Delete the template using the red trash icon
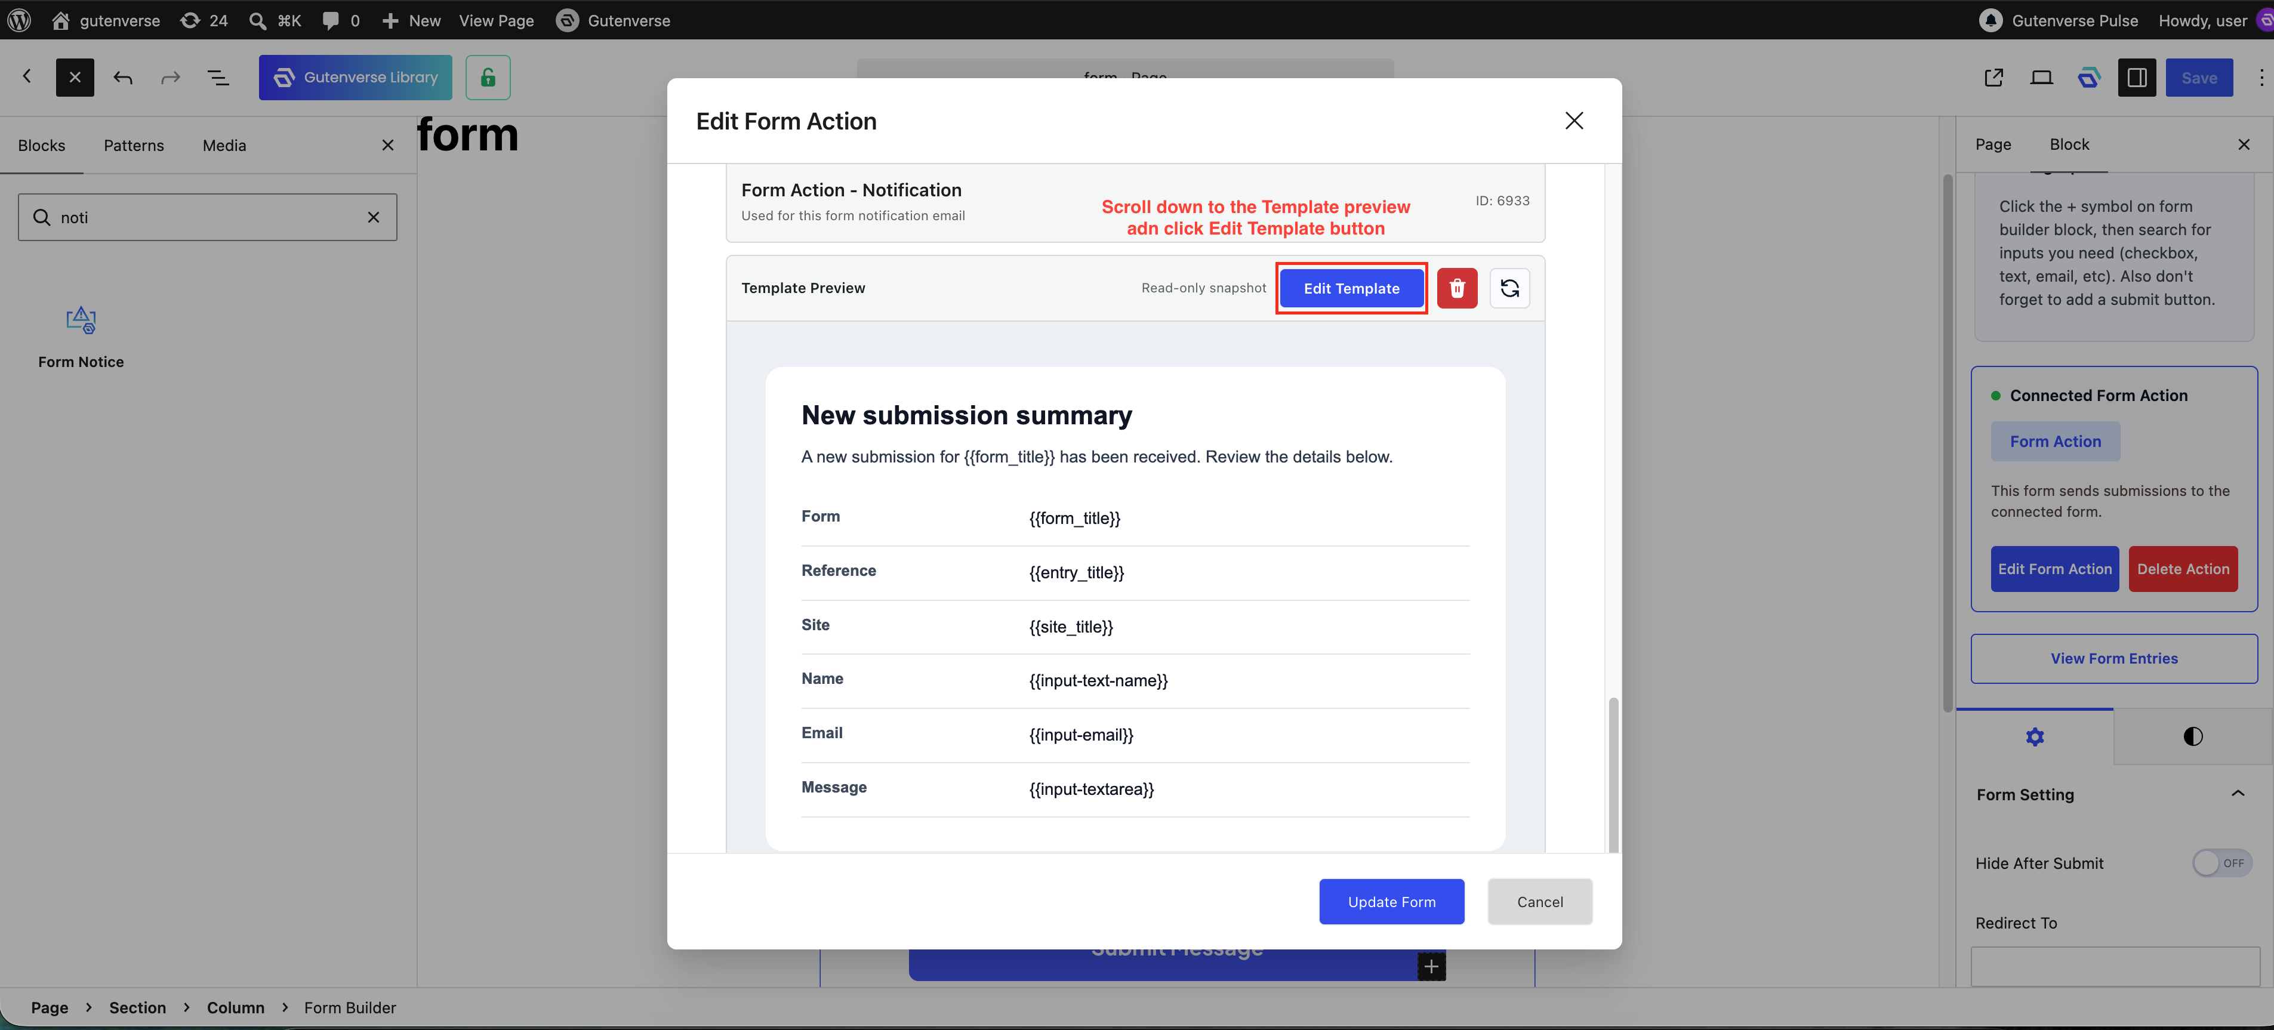Viewport: 2274px width, 1030px height. [1456, 288]
